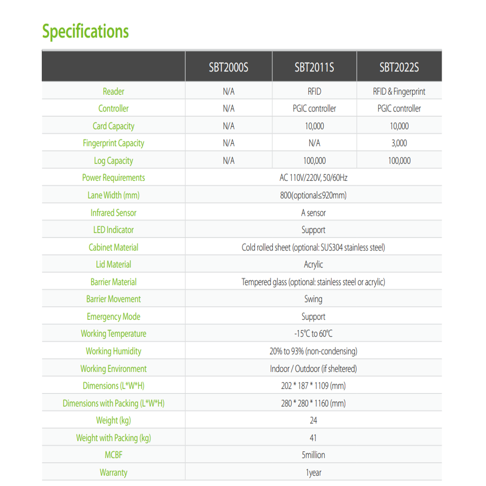Click the Working Temperature label
Image resolution: width=486 pixels, height=486 pixels.
113,333
